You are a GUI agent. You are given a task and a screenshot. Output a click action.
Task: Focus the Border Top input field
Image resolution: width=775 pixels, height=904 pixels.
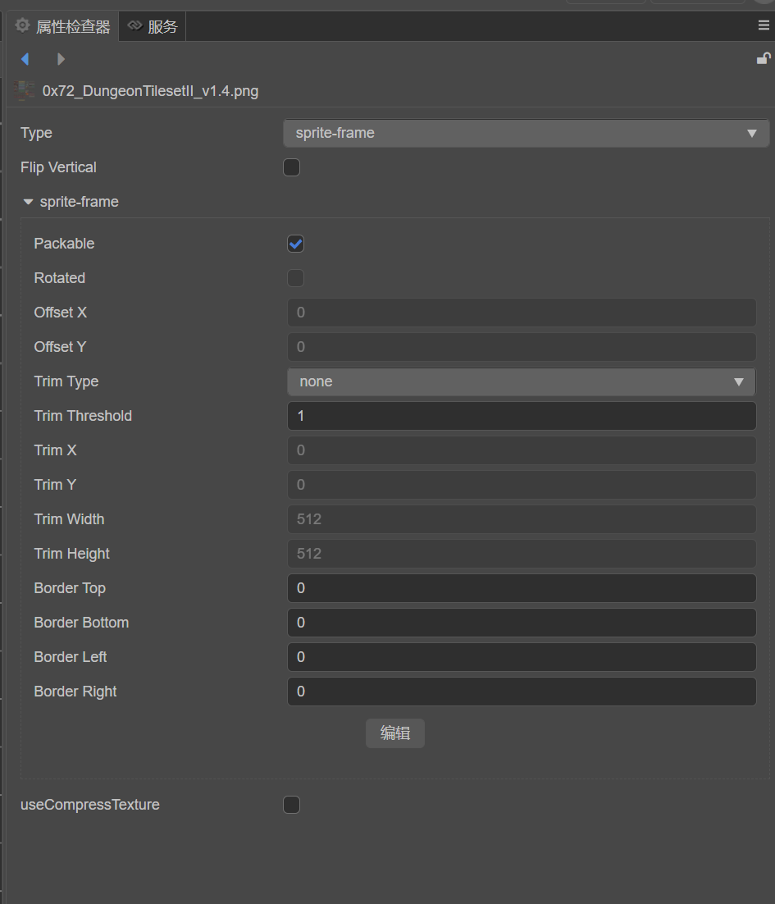point(521,588)
